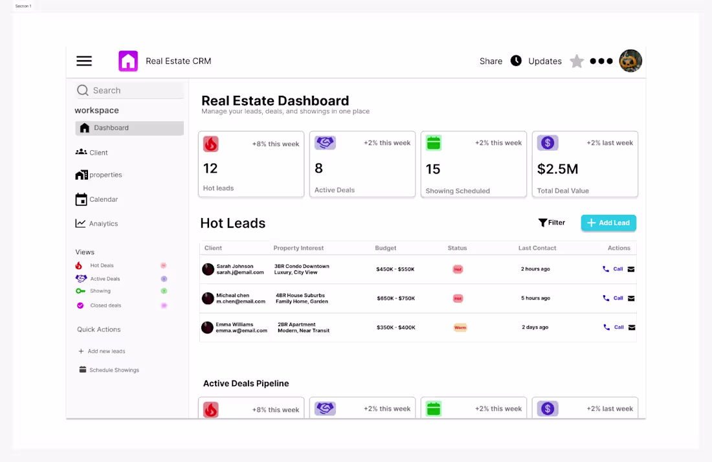Open the three-dot overflow menu
This screenshot has width=712, height=462.
coord(601,61)
